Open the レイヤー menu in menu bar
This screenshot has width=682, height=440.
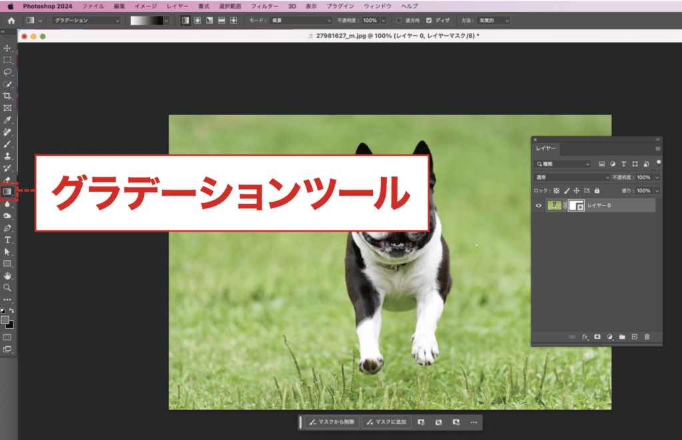(x=177, y=6)
